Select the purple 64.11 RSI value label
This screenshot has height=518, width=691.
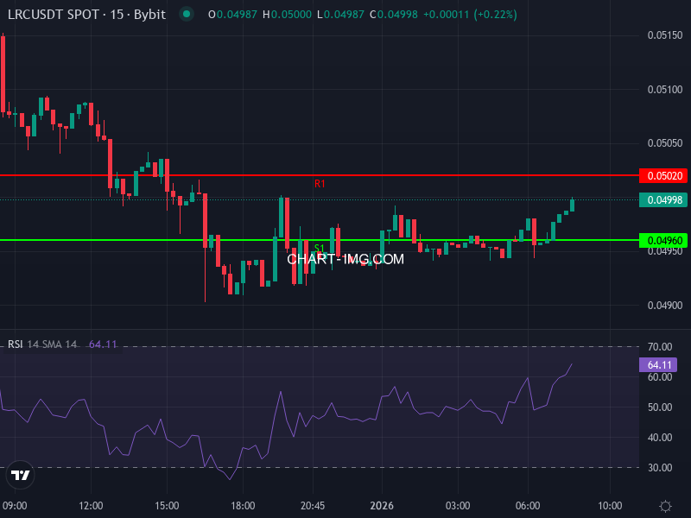[x=660, y=365]
